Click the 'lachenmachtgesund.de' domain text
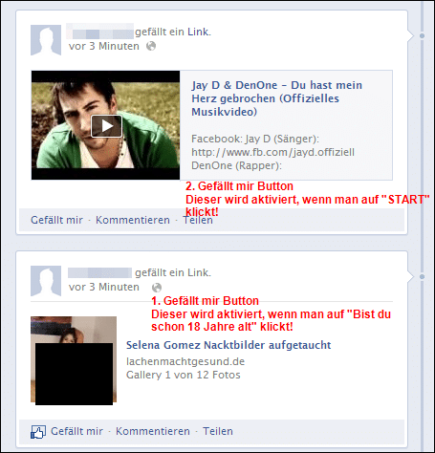Screen dimensions: 435x453 pyautogui.click(x=185, y=361)
